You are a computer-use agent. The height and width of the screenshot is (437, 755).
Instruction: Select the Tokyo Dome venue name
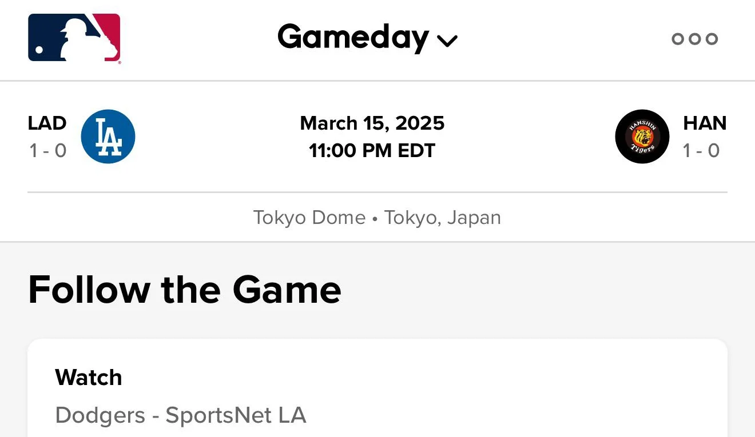(309, 218)
